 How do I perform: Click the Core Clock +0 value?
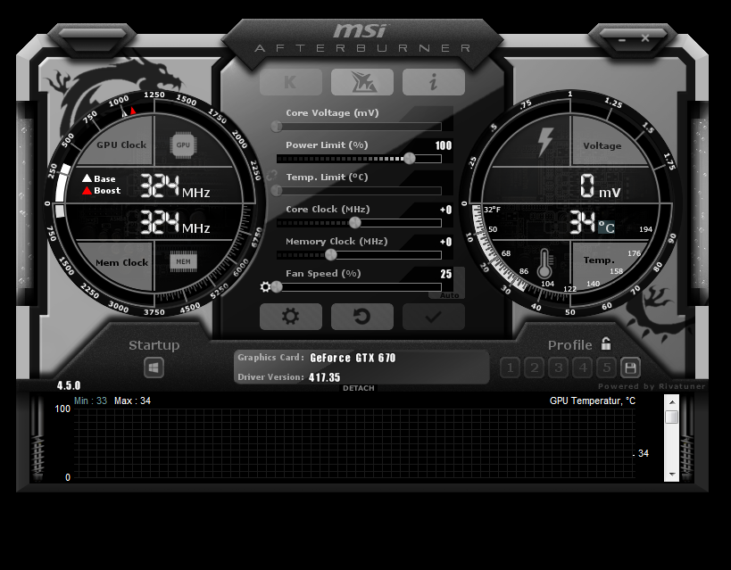[445, 210]
